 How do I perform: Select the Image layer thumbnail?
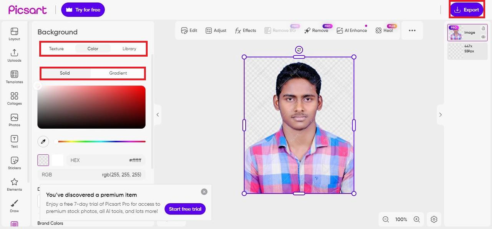click(x=455, y=33)
